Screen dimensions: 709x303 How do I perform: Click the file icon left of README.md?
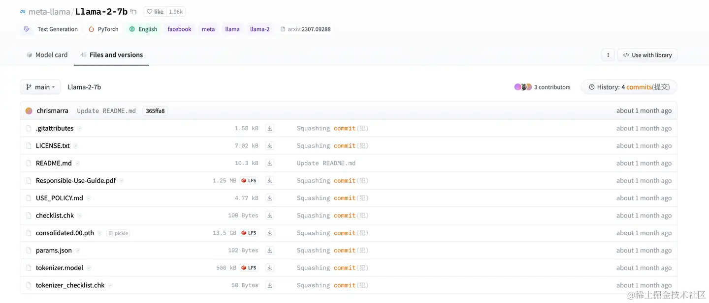[29, 163]
